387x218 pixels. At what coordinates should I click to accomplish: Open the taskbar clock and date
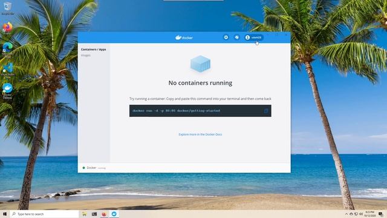tap(369, 214)
